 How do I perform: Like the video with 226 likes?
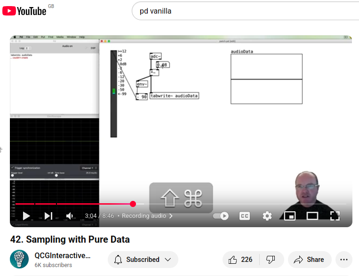point(241,260)
